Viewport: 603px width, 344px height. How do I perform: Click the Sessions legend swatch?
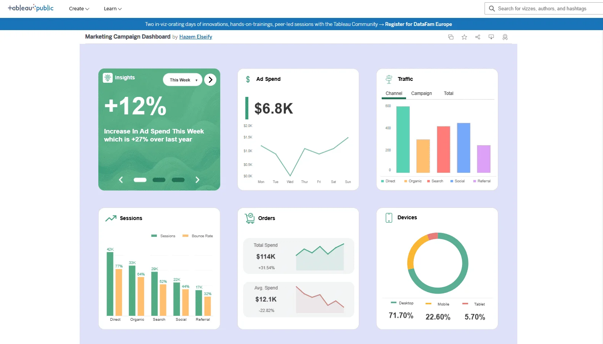click(154, 236)
